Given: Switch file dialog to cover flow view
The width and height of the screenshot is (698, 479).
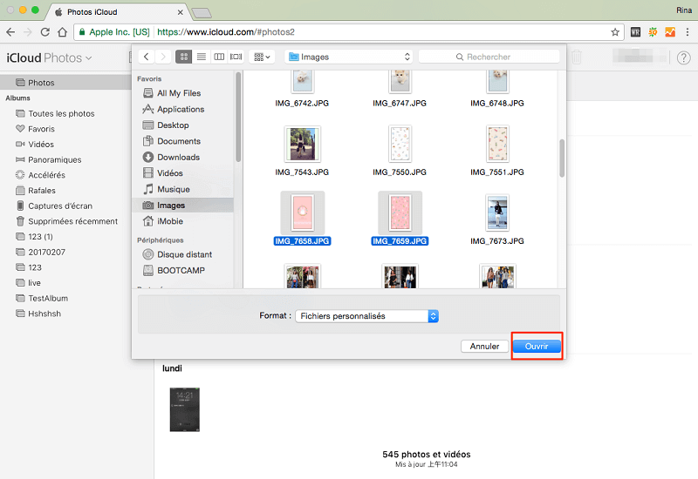Looking at the screenshot, I should coord(236,57).
